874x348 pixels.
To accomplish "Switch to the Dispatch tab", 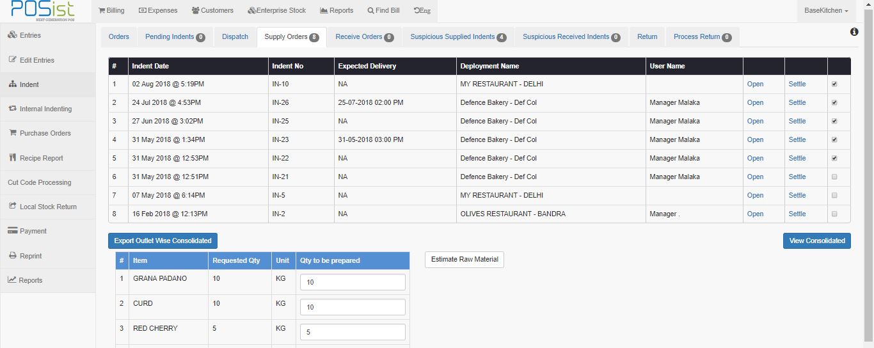I will 235,36.
